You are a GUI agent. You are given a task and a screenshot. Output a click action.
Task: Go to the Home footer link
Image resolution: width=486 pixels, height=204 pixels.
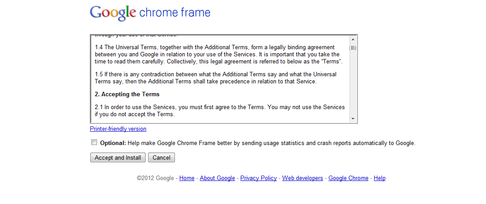pyautogui.click(x=187, y=178)
